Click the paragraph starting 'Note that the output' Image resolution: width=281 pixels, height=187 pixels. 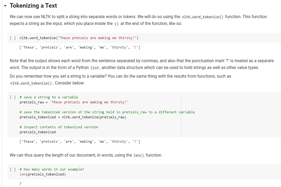tap(142, 64)
